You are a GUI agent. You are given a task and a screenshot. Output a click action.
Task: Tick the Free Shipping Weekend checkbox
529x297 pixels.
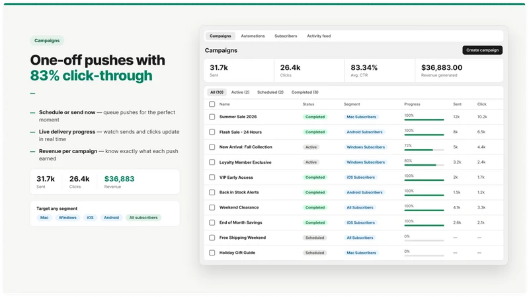click(212, 238)
